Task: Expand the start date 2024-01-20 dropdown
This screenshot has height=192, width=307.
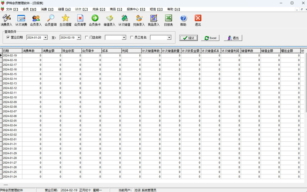Action: coord(46,38)
